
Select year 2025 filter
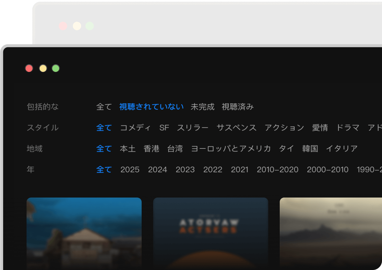130,170
